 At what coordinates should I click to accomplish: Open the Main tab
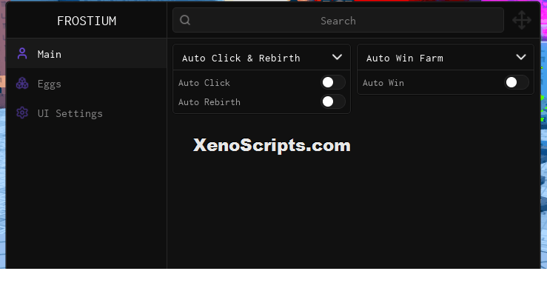pos(87,54)
